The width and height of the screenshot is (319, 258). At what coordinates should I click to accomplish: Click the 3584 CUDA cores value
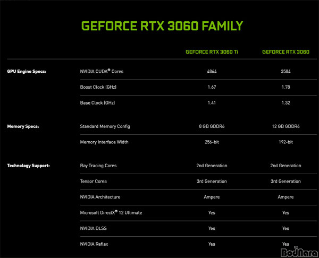tap(286, 71)
